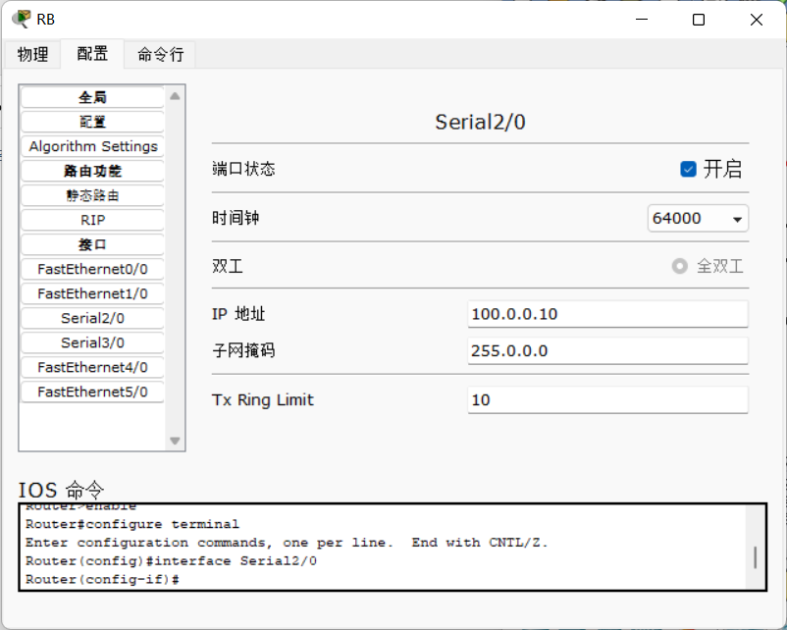Open Algorithm Settings in the sidebar
Screen dimensions: 787x630
click(93, 146)
